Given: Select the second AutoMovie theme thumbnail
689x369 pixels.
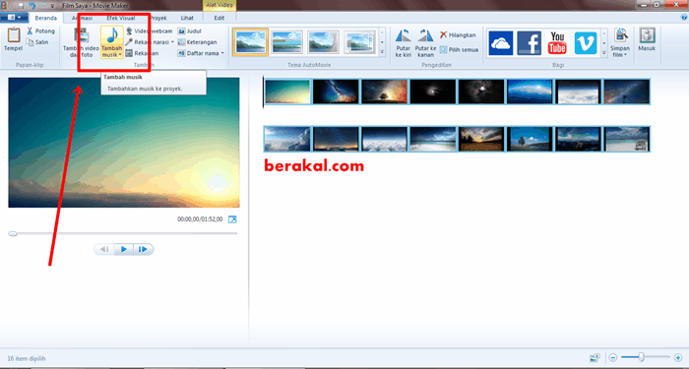Looking at the screenshot, I should pyautogui.click(x=287, y=42).
